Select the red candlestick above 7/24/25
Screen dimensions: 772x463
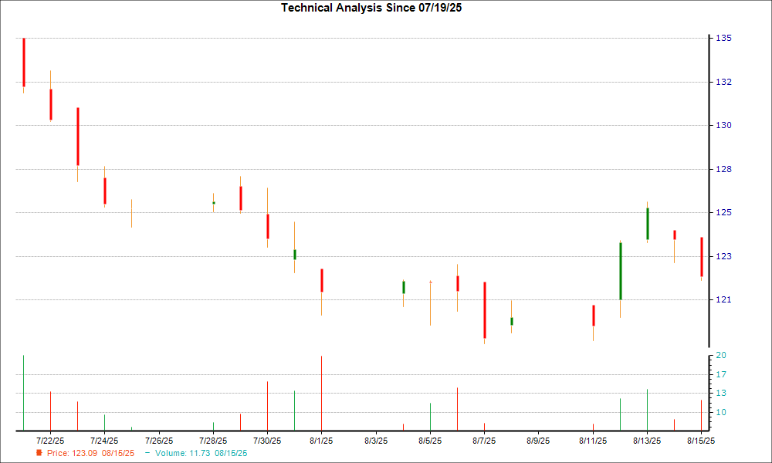[105, 191]
